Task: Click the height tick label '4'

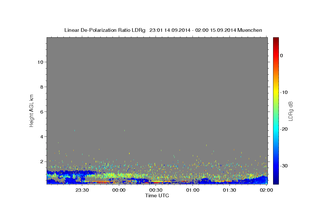Action: point(41,137)
